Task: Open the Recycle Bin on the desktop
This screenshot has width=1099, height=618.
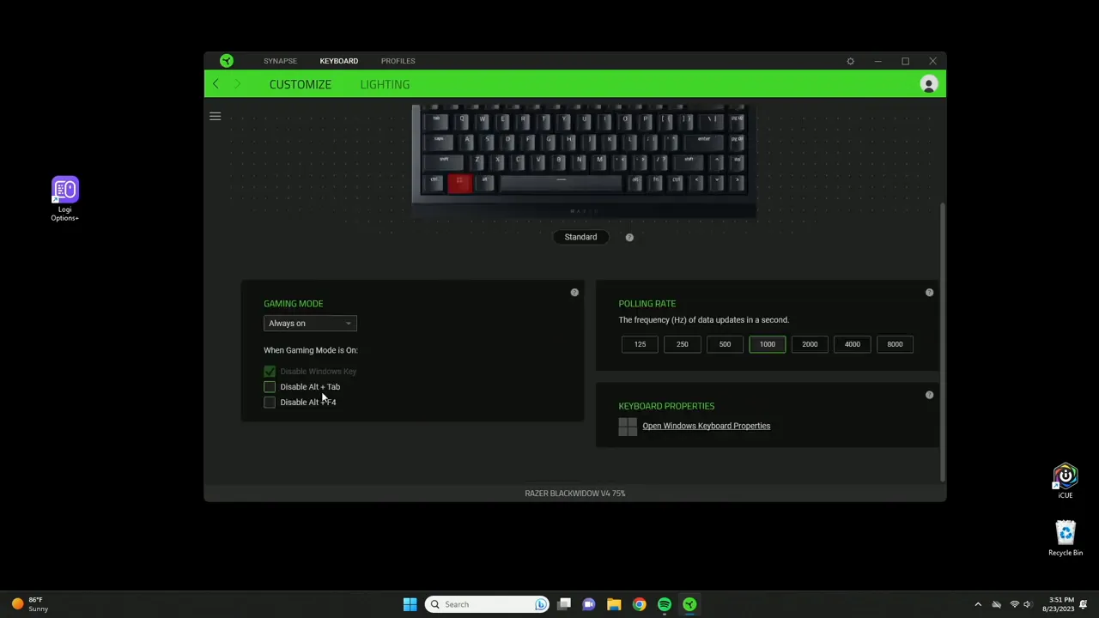Action: [1066, 538]
